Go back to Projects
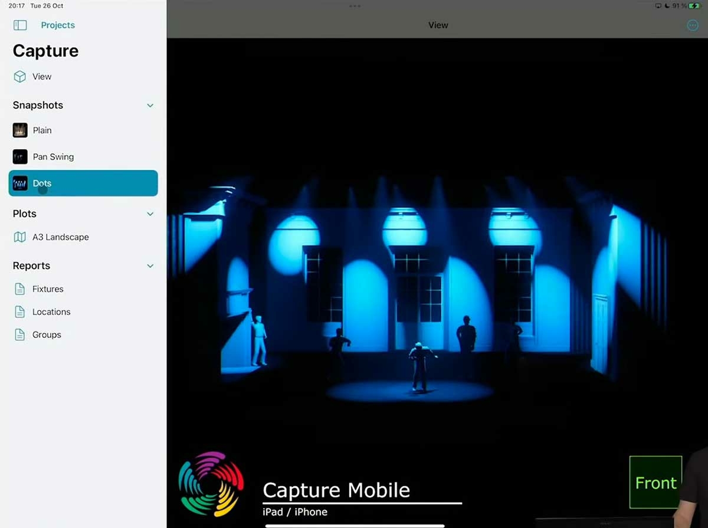Screen dimensions: 708x528 58,25
